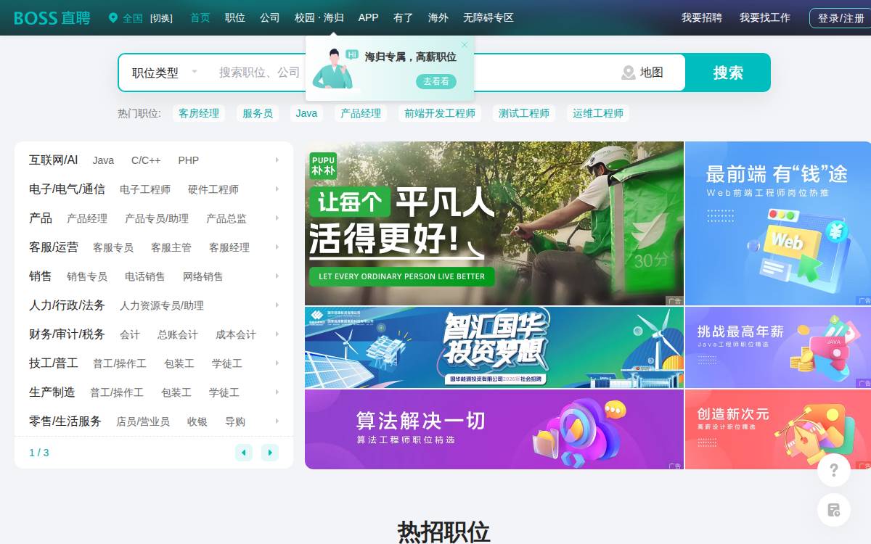Expand the 客服/运营 category arrow
Image resolution: width=871 pixels, height=544 pixels.
click(277, 247)
